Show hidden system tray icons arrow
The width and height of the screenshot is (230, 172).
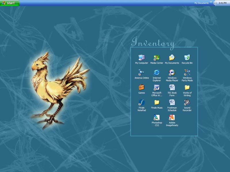pos(215,3)
